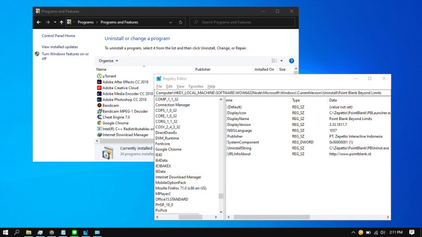Open volume control in system tray
Image resolution: width=422 pixels, height=237 pixels.
coord(383,232)
